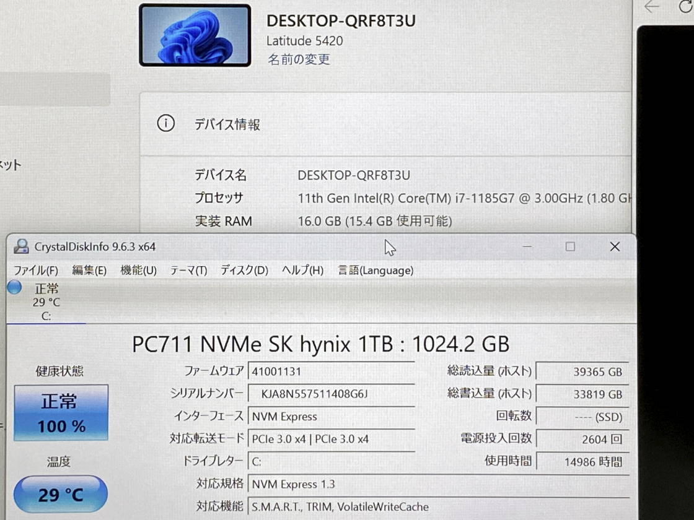Click the serial number field
Screen dimensions: 694x520
pos(332,394)
